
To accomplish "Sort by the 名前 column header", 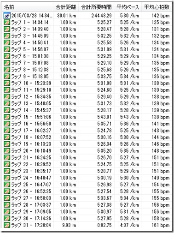I will coord(28,7).
